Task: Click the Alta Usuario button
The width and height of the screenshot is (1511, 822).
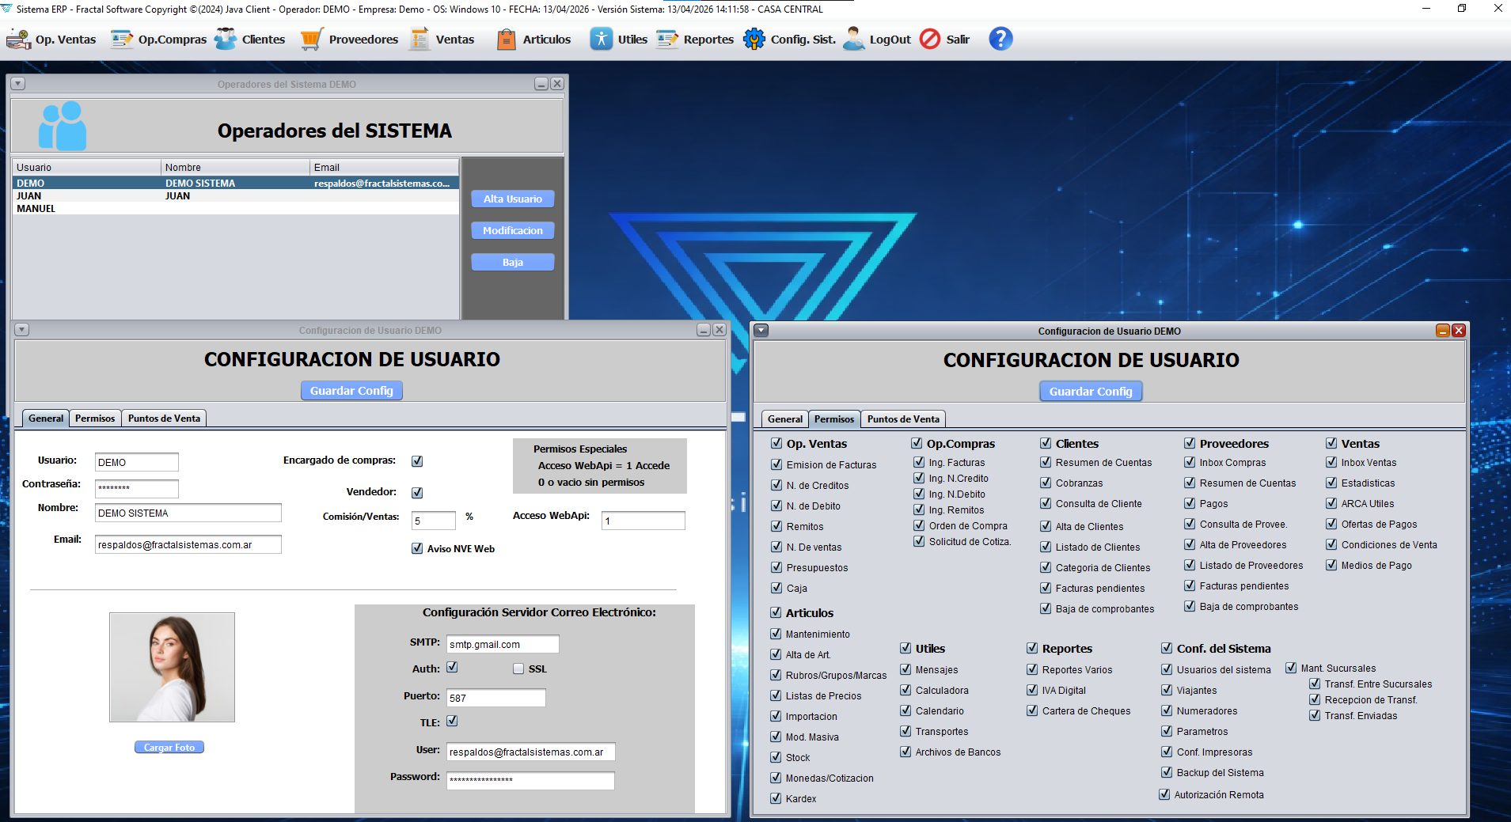Action: coord(513,199)
